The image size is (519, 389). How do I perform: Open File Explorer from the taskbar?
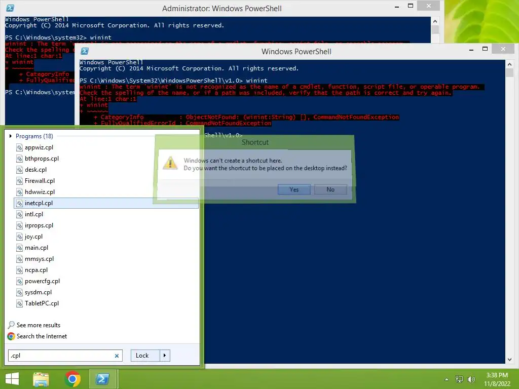[x=41, y=379]
